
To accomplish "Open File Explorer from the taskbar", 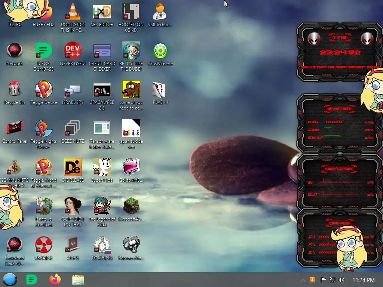I will pyautogui.click(x=78, y=280).
